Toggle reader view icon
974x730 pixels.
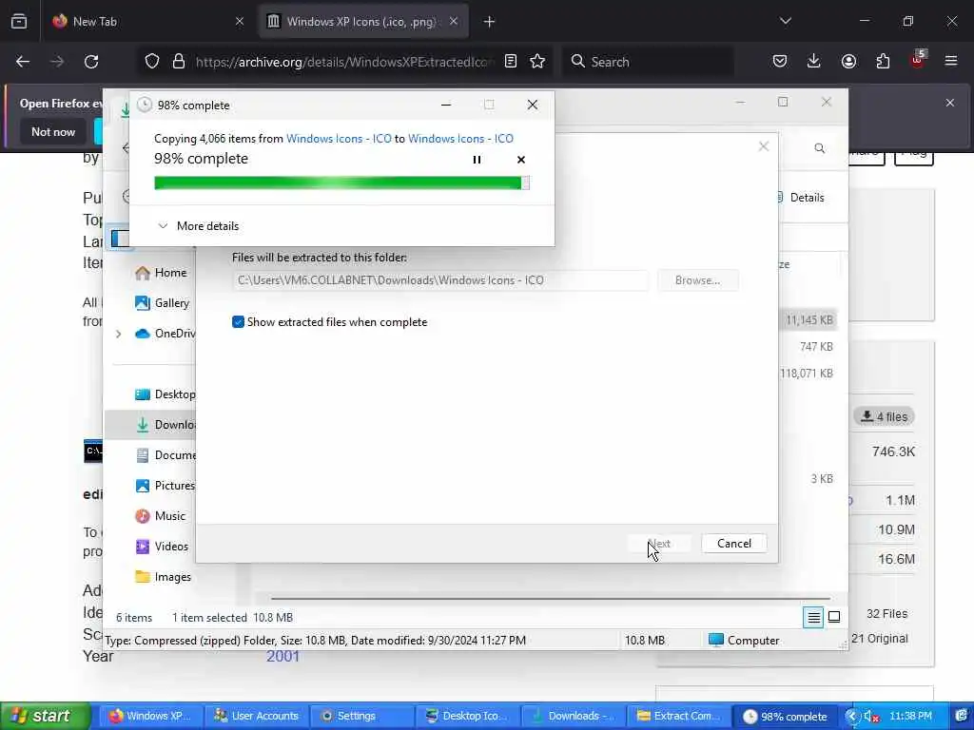tap(511, 62)
